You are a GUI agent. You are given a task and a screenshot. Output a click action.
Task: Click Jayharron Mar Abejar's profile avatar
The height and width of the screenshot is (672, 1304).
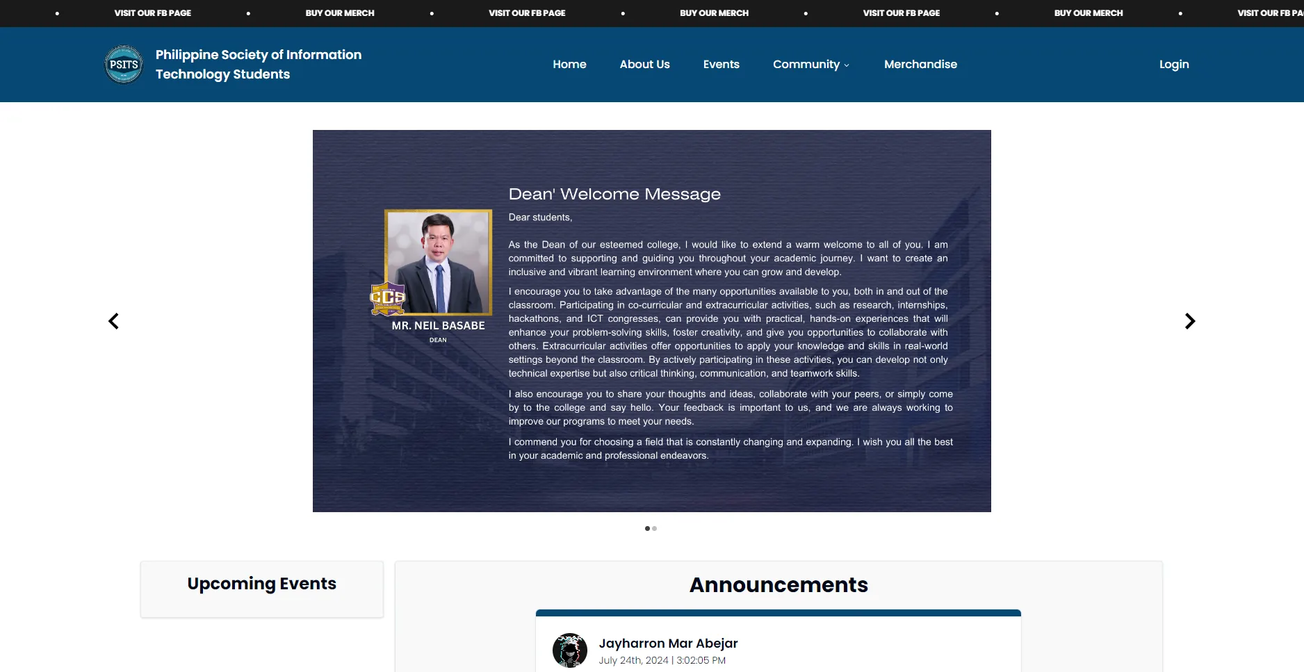click(x=569, y=650)
